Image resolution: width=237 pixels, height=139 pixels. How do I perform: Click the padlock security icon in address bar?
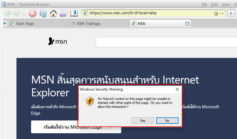coord(216,13)
